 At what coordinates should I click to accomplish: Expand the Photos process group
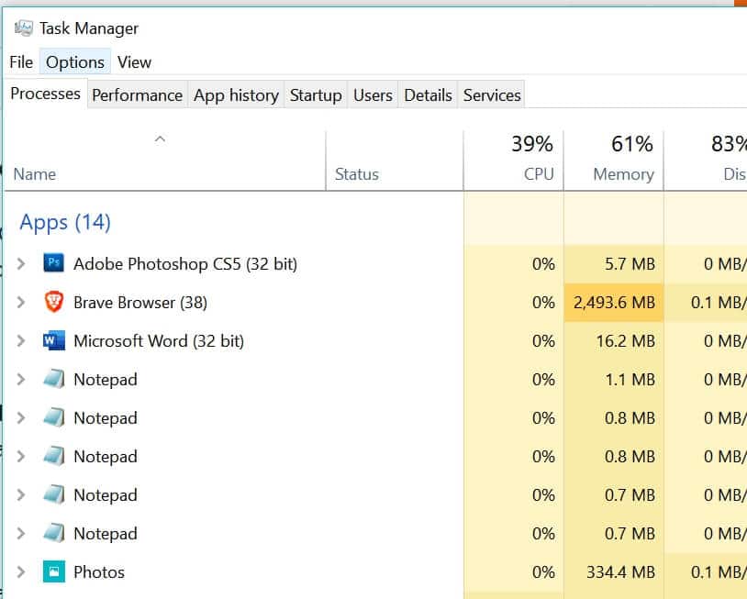21,572
